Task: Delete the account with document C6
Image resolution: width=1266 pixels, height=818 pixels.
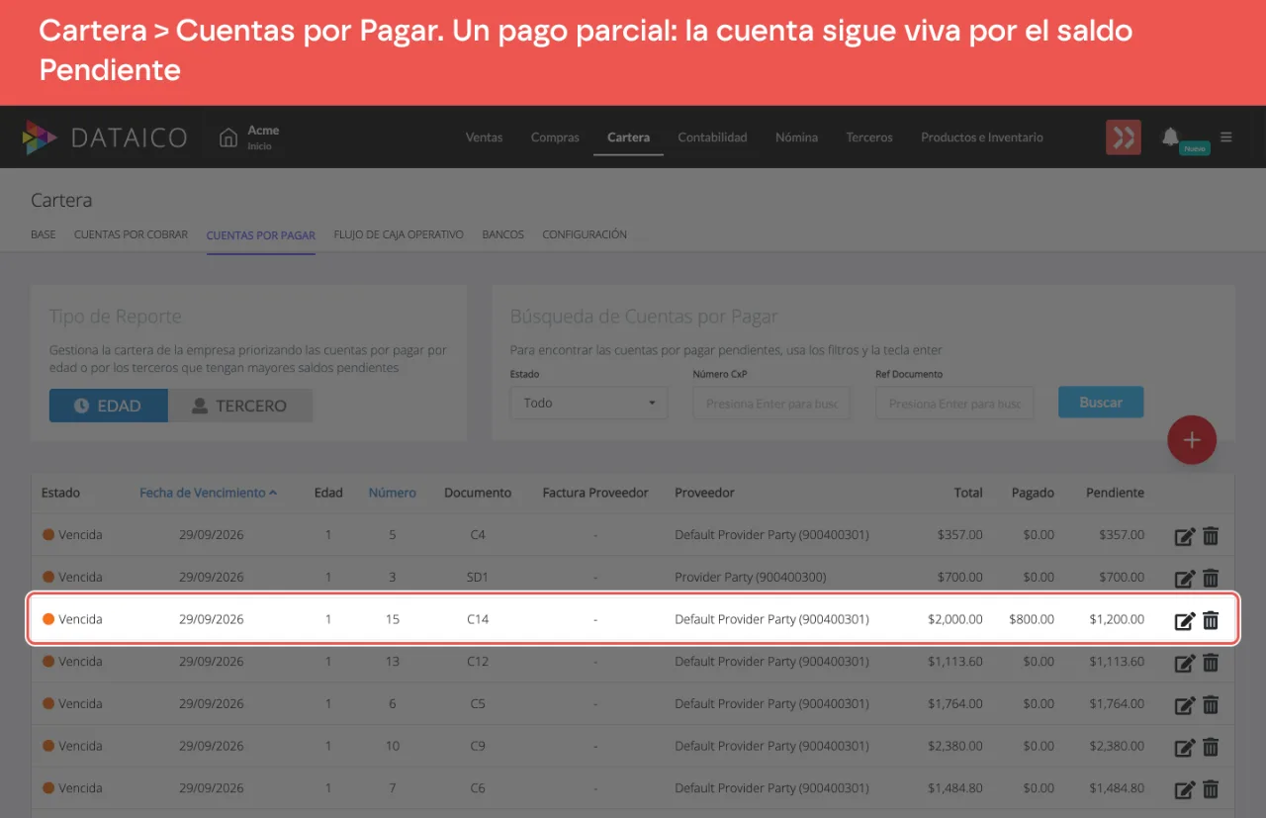Action: (x=1211, y=790)
